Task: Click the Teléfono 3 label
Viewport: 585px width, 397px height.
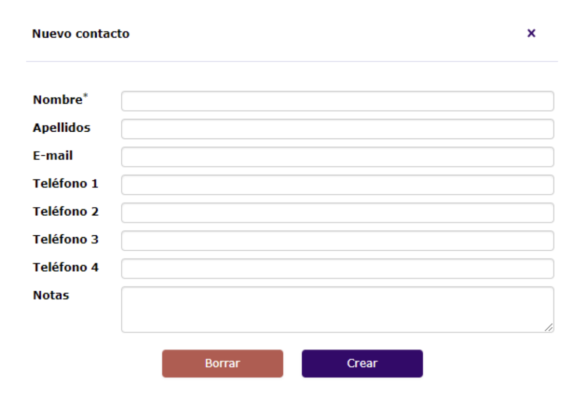Action: coord(65,239)
